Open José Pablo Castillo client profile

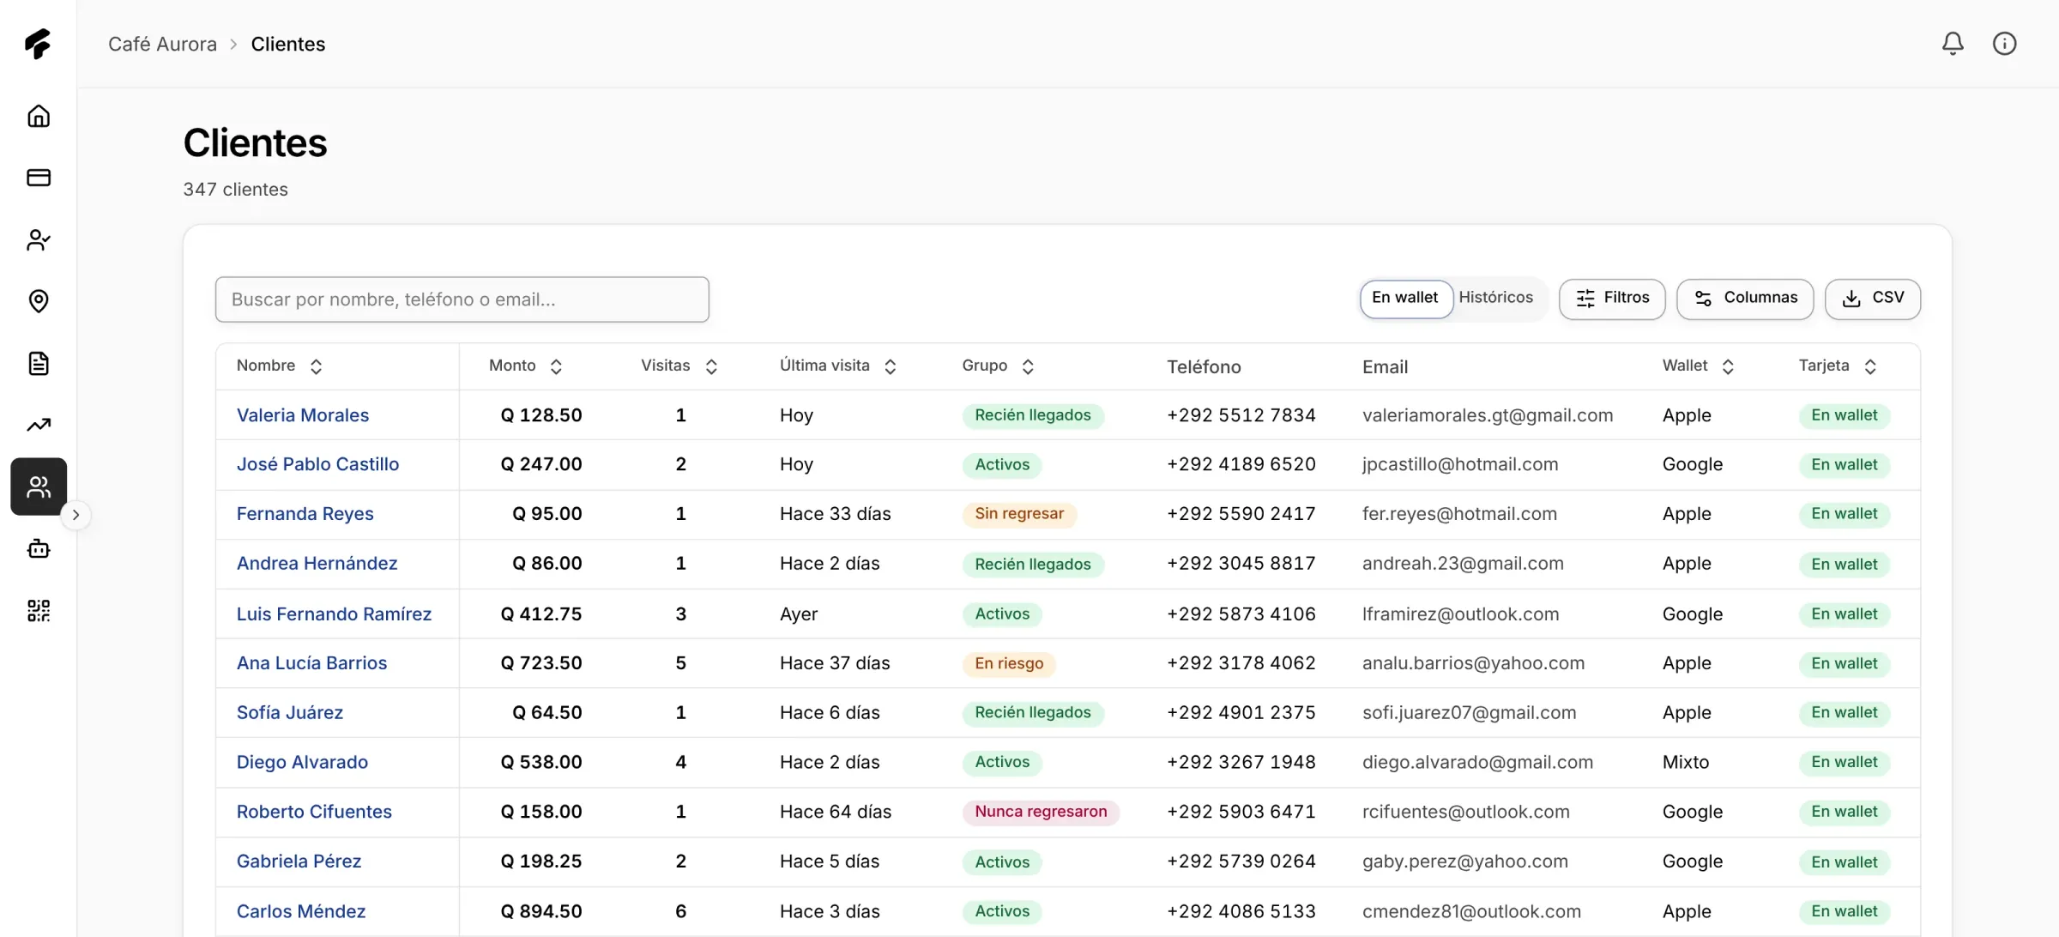point(318,464)
